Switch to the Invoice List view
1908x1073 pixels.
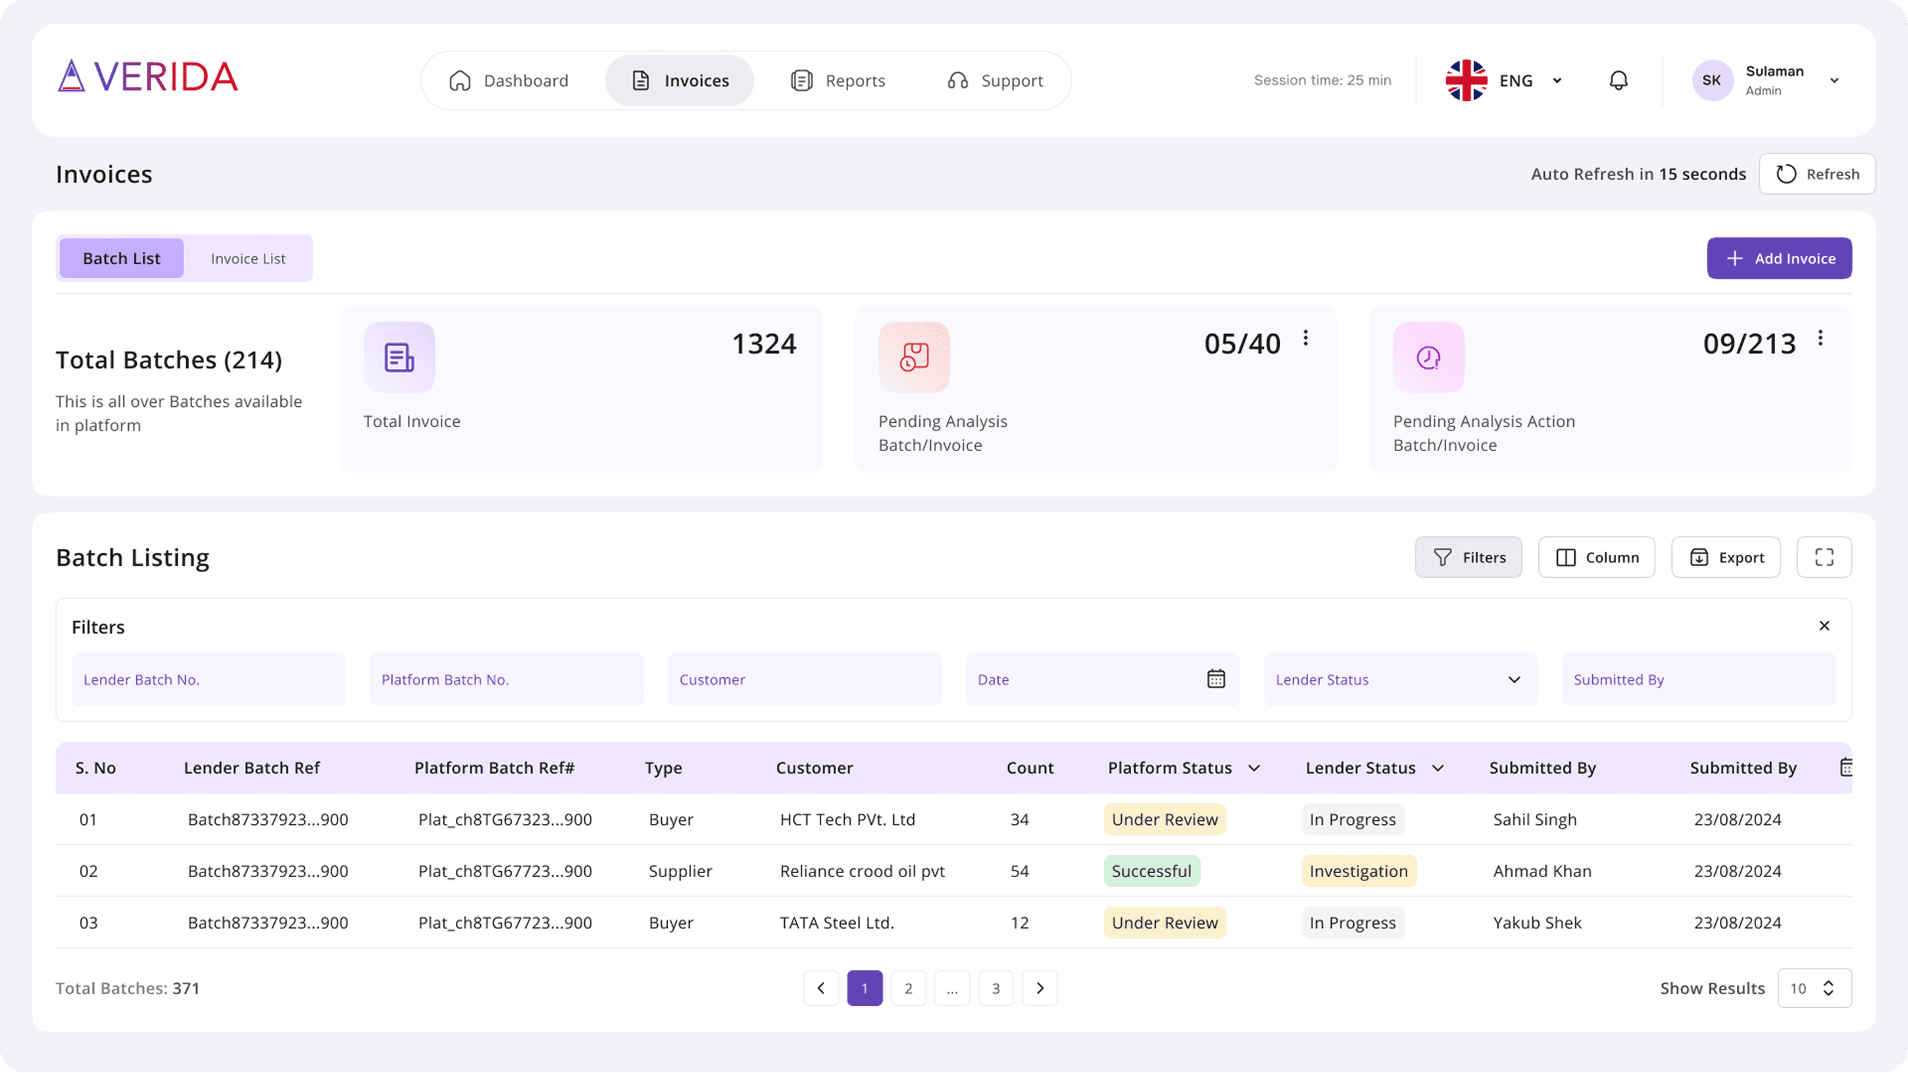tap(247, 258)
